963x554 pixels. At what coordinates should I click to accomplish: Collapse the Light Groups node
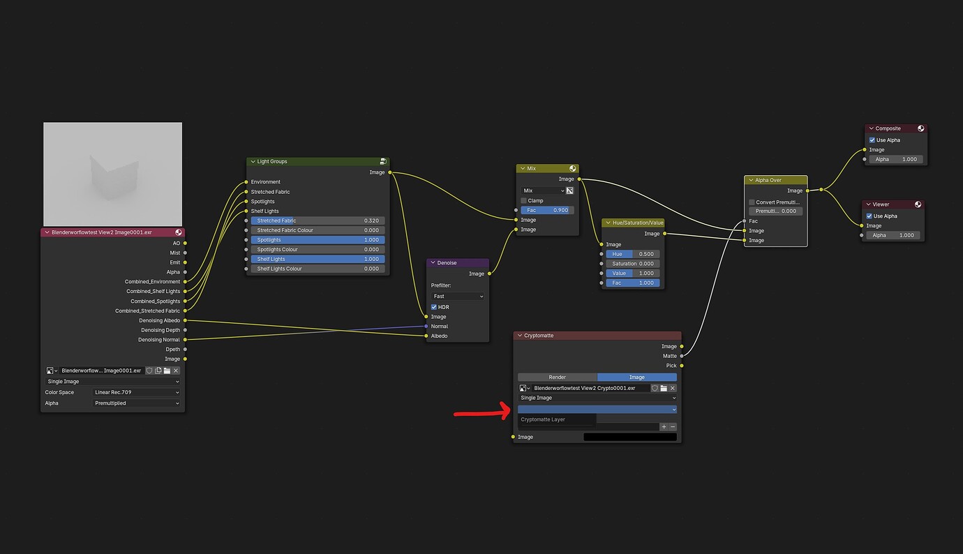(253, 161)
